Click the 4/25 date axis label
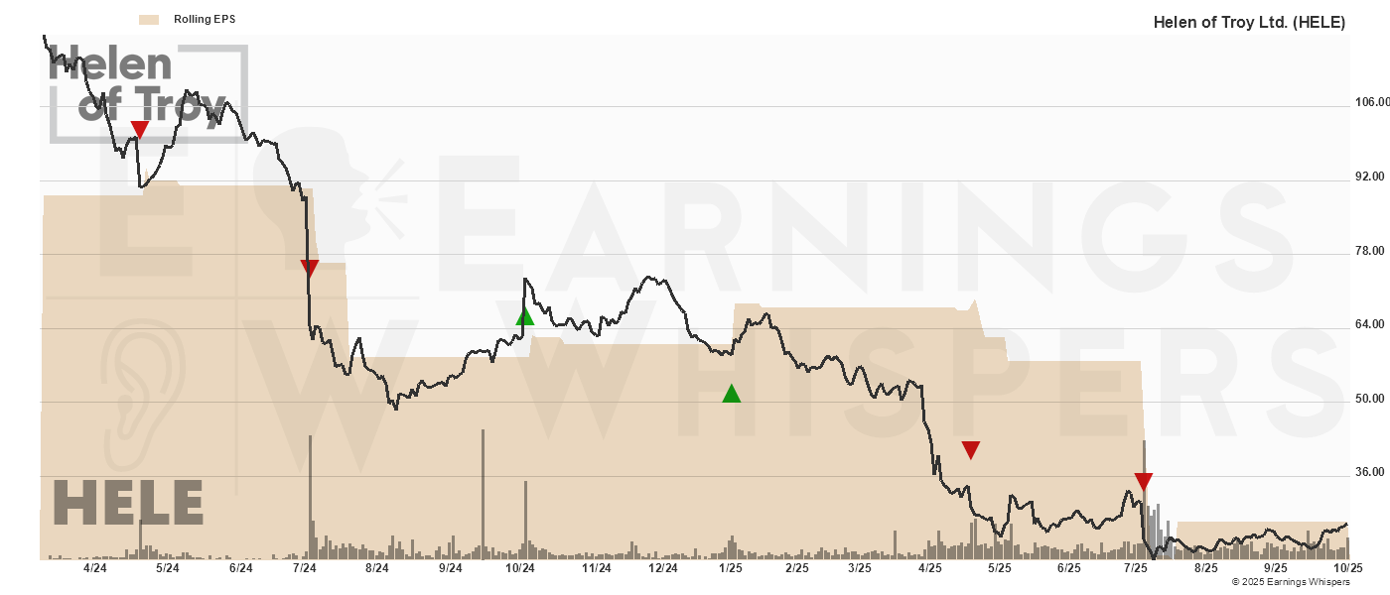1390x595 pixels. click(930, 568)
